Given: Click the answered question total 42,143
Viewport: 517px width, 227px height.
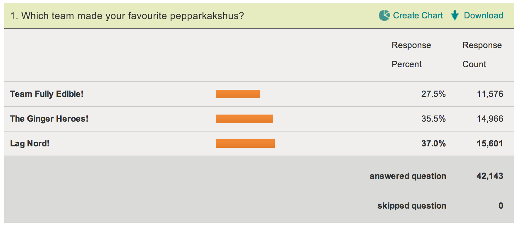Looking at the screenshot, I should (490, 176).
